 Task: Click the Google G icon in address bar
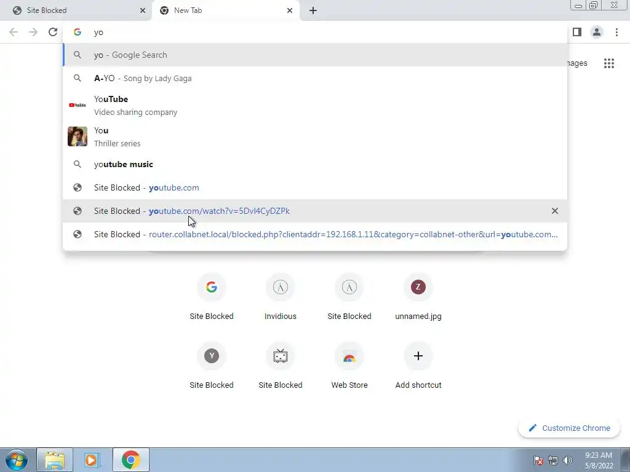coord(78,32)
